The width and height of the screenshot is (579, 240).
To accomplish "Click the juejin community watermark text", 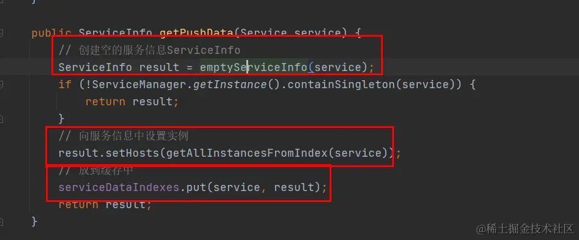I will click(x=524, y=229).
